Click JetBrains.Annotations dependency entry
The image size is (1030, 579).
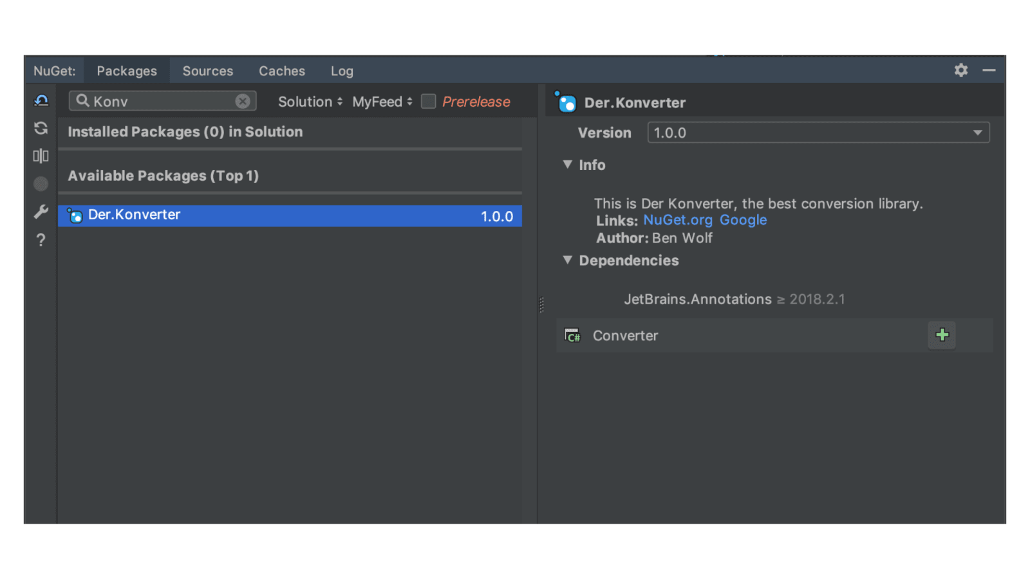click(734, 299)
